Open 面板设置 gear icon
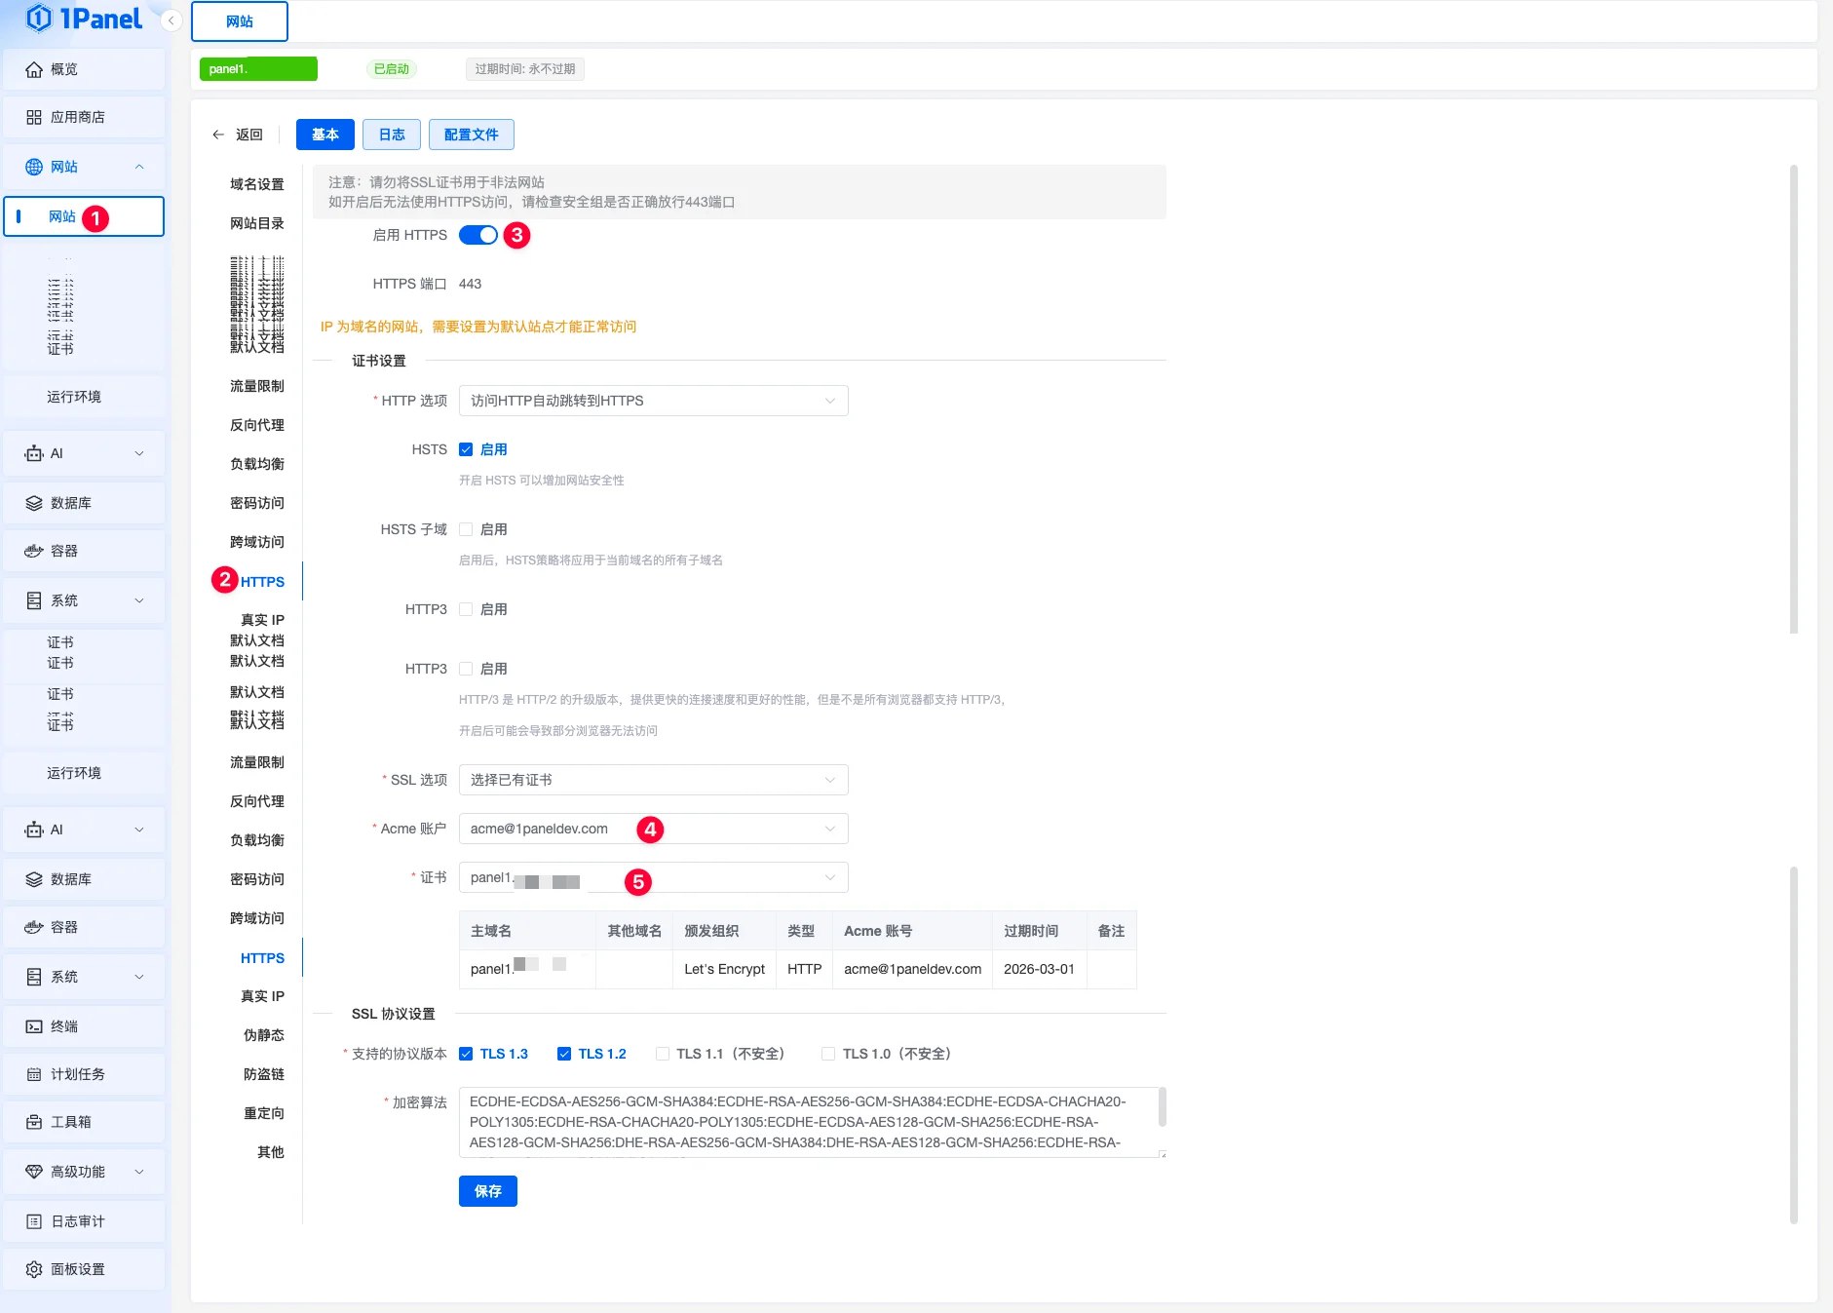The image size is (1833, 1313). pos(34,1269)
